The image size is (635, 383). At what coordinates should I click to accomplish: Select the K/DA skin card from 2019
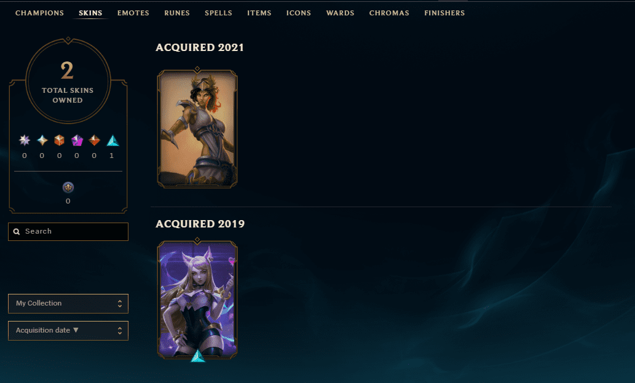(x=197, y=300)
